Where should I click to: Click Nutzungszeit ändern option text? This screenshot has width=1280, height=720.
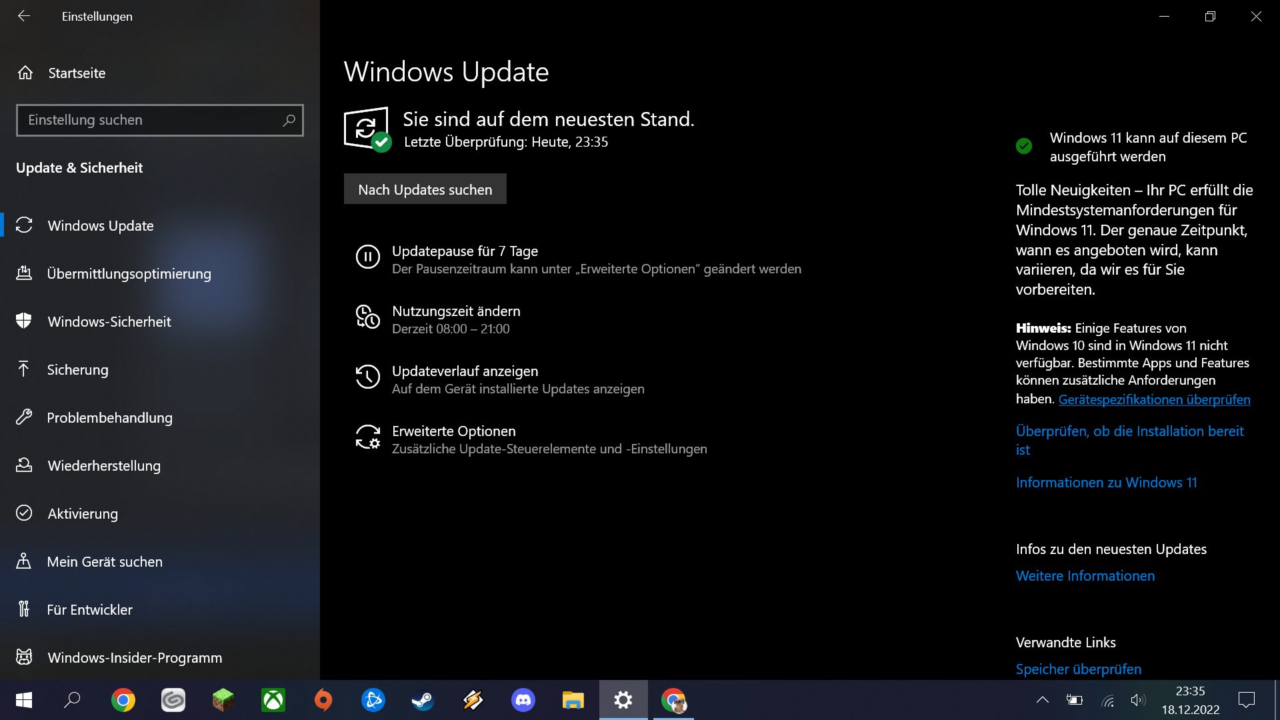(x=456, y=311)
